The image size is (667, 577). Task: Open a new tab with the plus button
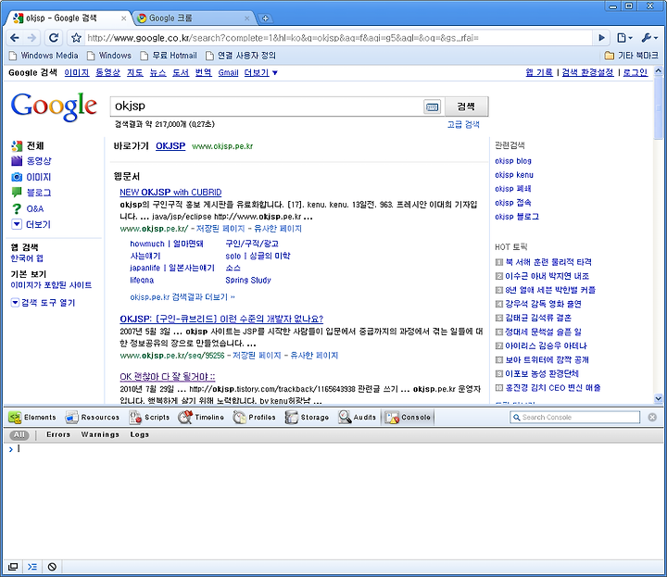pyautogui.click(x=265, y=19)
